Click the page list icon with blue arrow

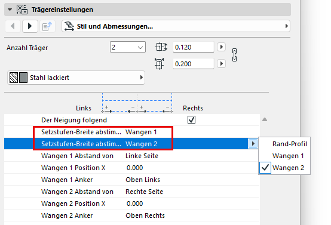pyautogui.click(x=47, y=26)
